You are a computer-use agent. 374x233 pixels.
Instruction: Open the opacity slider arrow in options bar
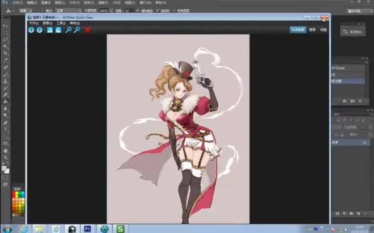(x=111, y=11)
